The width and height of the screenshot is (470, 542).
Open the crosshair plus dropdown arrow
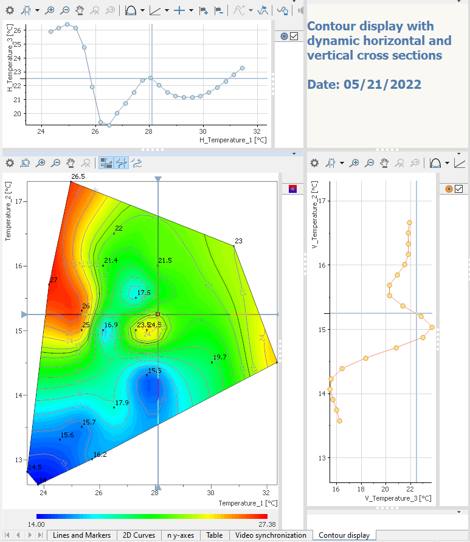(x=190, y=10)
